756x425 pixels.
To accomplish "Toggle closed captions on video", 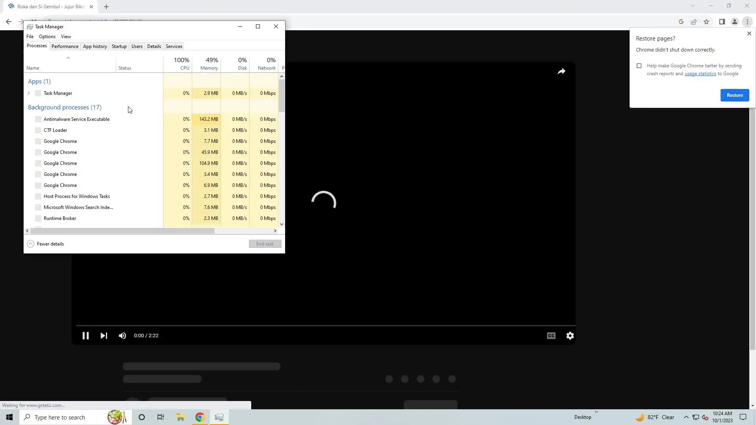I will click(551, 336).
